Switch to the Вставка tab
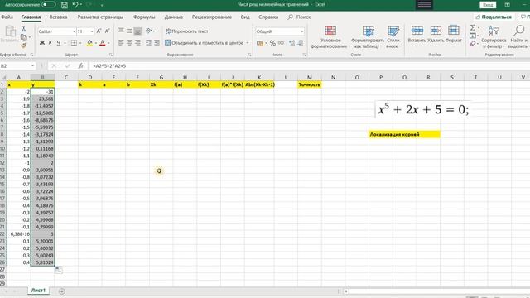Viewport: 530px width, 298px height. [58, 17]
